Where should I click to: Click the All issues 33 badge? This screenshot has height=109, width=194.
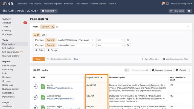click(25, 23)
